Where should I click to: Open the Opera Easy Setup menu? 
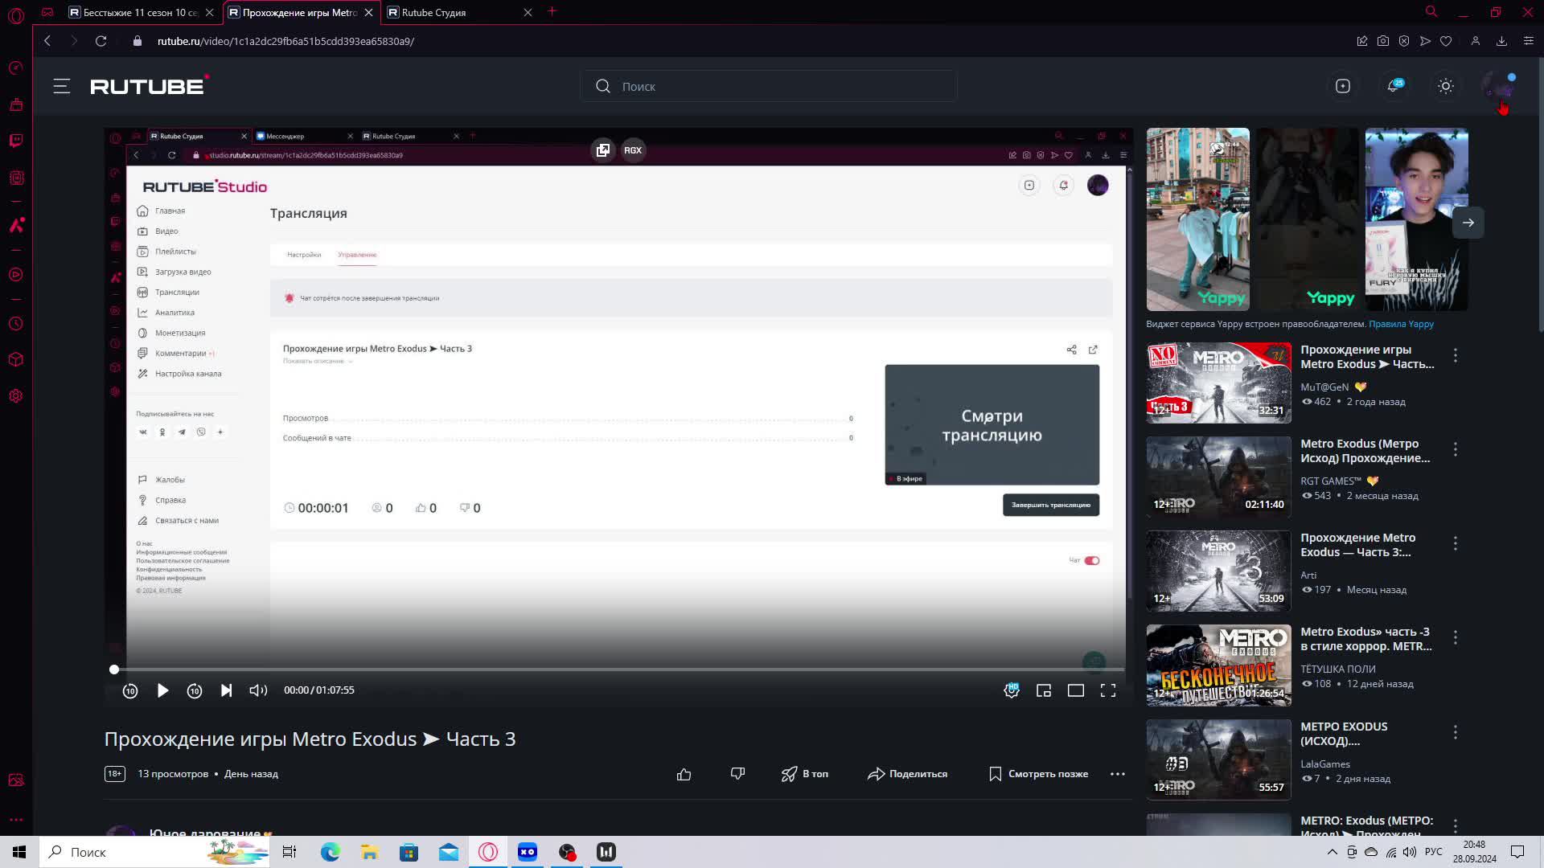click(1529, 41)
